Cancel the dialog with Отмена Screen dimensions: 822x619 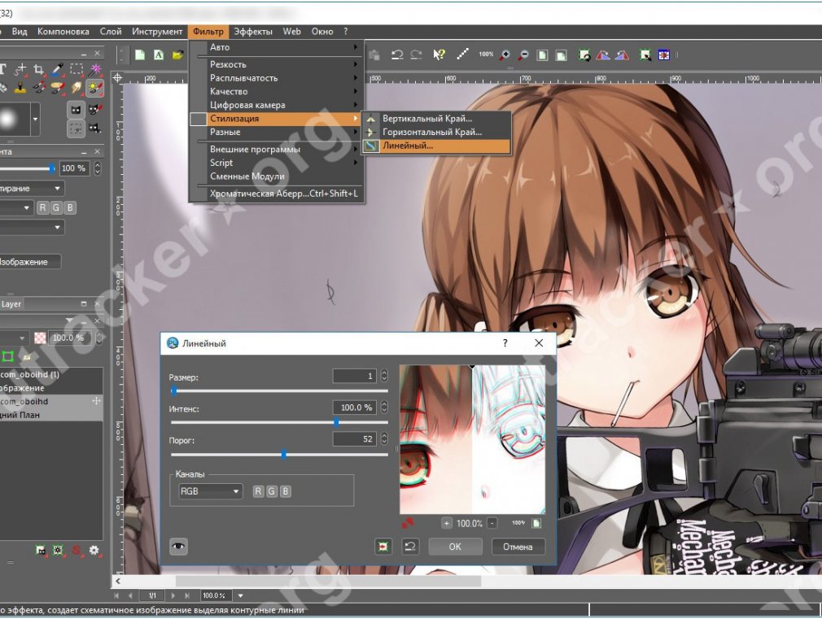[518, 547]
